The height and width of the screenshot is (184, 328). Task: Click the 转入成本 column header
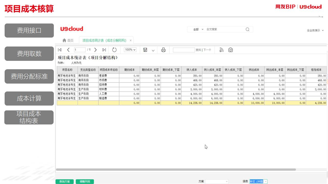[192, 70]
